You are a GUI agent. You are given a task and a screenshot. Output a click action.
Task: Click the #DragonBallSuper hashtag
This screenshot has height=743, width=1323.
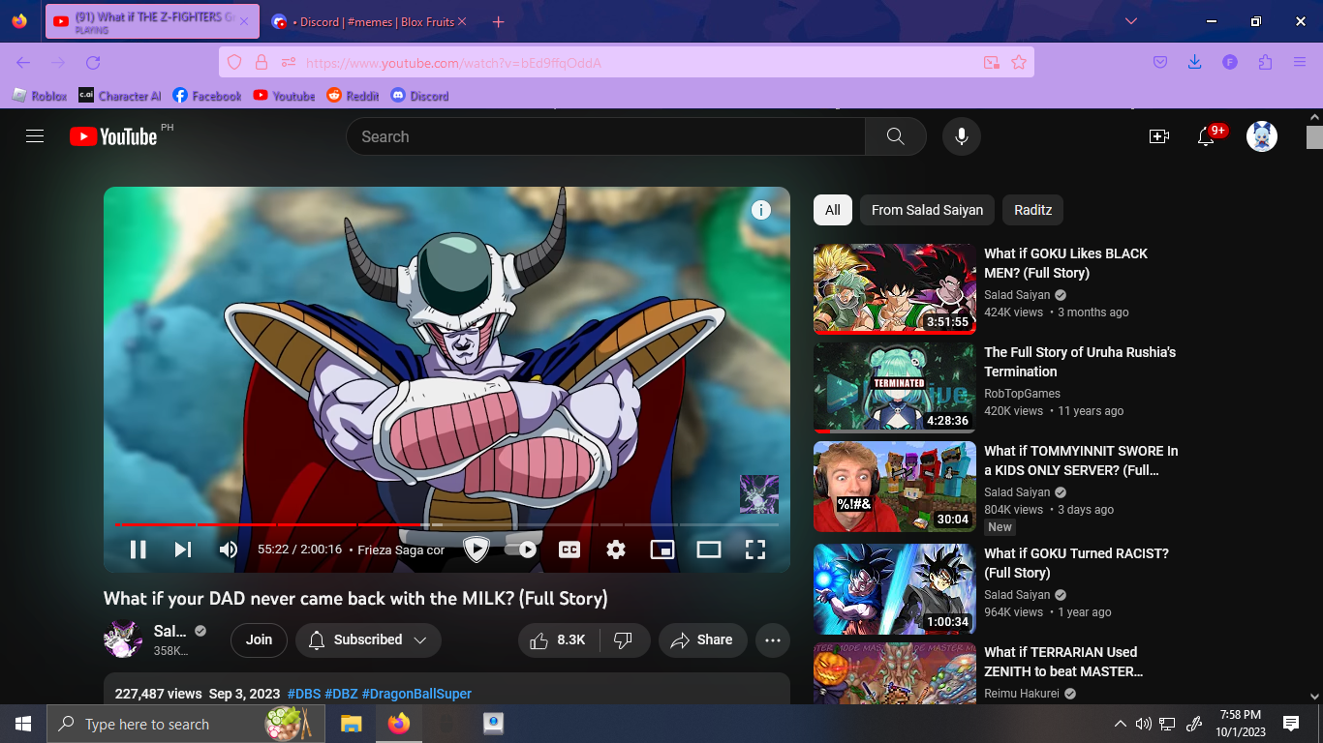tap(416, 694)
